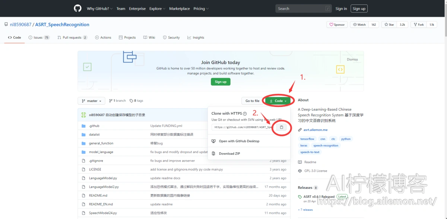Click the green Sign up banner button

point(221,82)
